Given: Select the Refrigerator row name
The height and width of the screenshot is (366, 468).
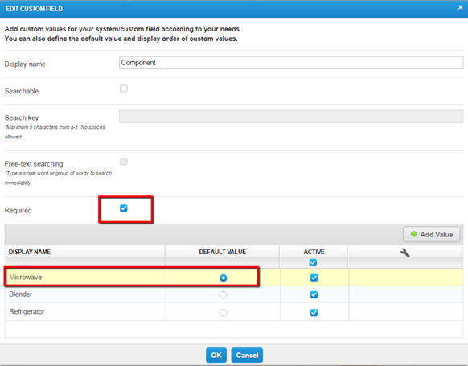Looking at the screenshot, I should 27,311.
